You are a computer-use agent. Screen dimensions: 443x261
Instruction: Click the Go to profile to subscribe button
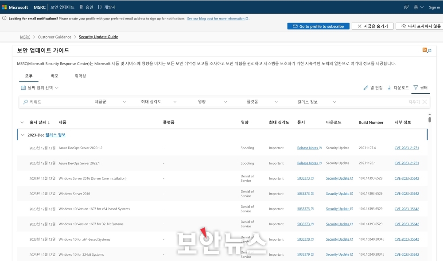pos(319,26)
